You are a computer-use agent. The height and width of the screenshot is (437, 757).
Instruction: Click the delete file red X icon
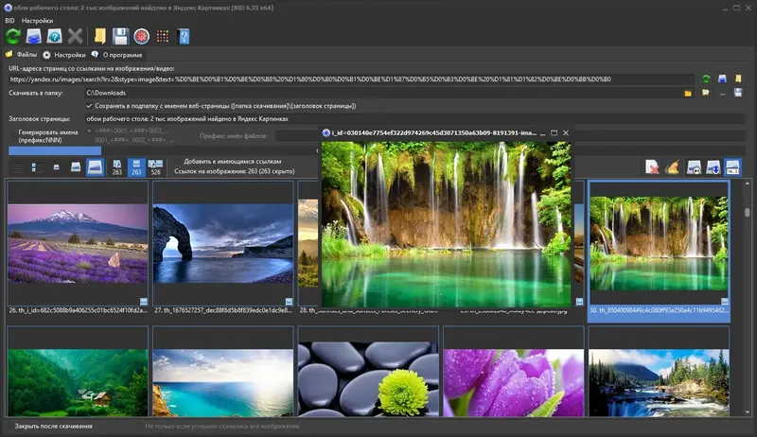tap(652, 167)
